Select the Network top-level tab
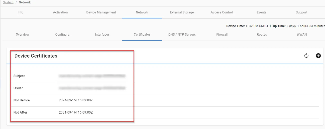 coord(142,12)
